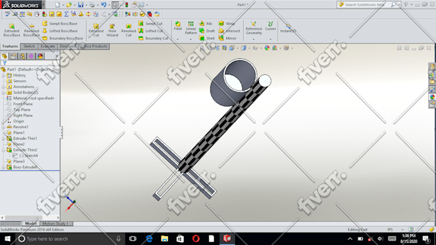Select Material <not specified> tree item

[30, 98]
